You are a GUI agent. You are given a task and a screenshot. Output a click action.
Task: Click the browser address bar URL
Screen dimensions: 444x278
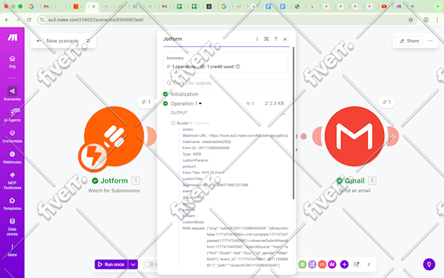coord(96,20)
